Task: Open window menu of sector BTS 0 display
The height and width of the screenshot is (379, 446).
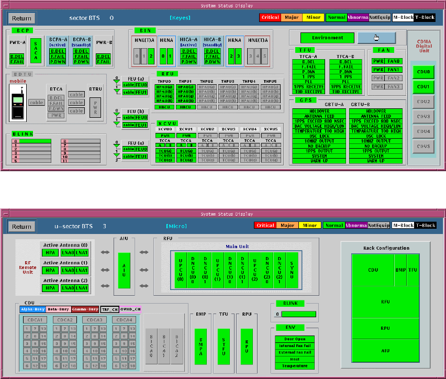Action: pyautogui.click(x=5, y=5)
